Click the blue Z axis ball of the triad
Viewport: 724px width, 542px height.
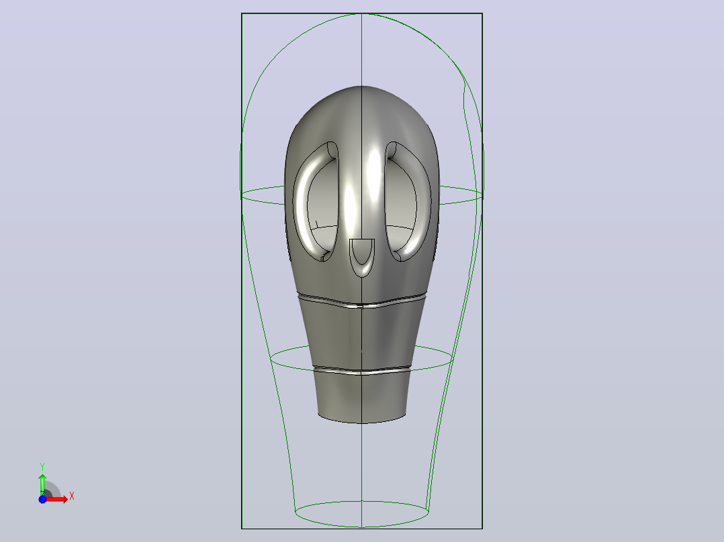42,499
